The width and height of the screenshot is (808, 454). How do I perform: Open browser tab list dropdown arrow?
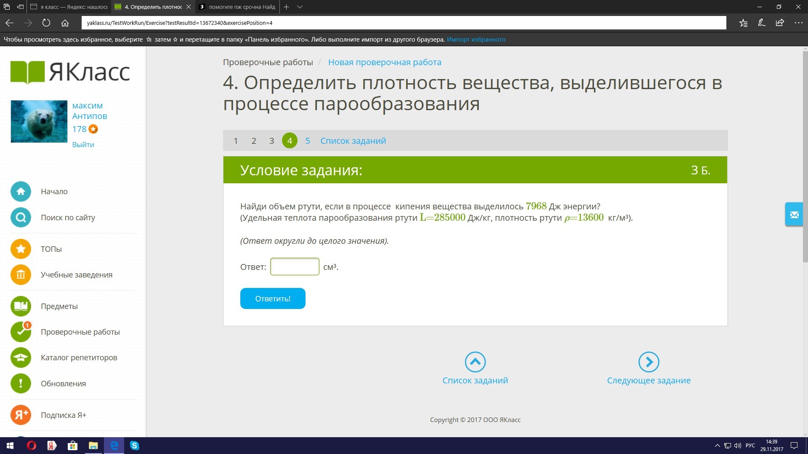[x=300, y=7]
